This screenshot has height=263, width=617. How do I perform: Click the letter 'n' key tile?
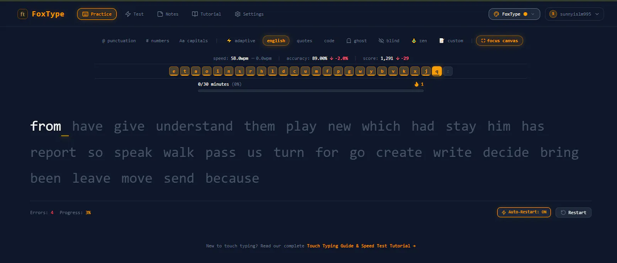pos(229,71)
